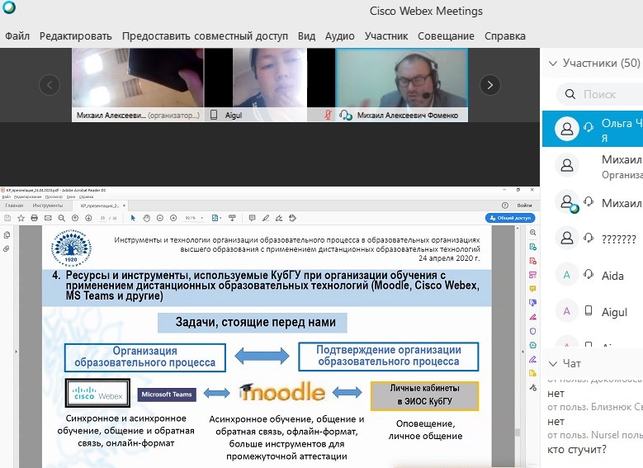Expand the left navigation pane arrow
Image resolution: width=643 pixels, height=468 pixels.
point(16,352)
